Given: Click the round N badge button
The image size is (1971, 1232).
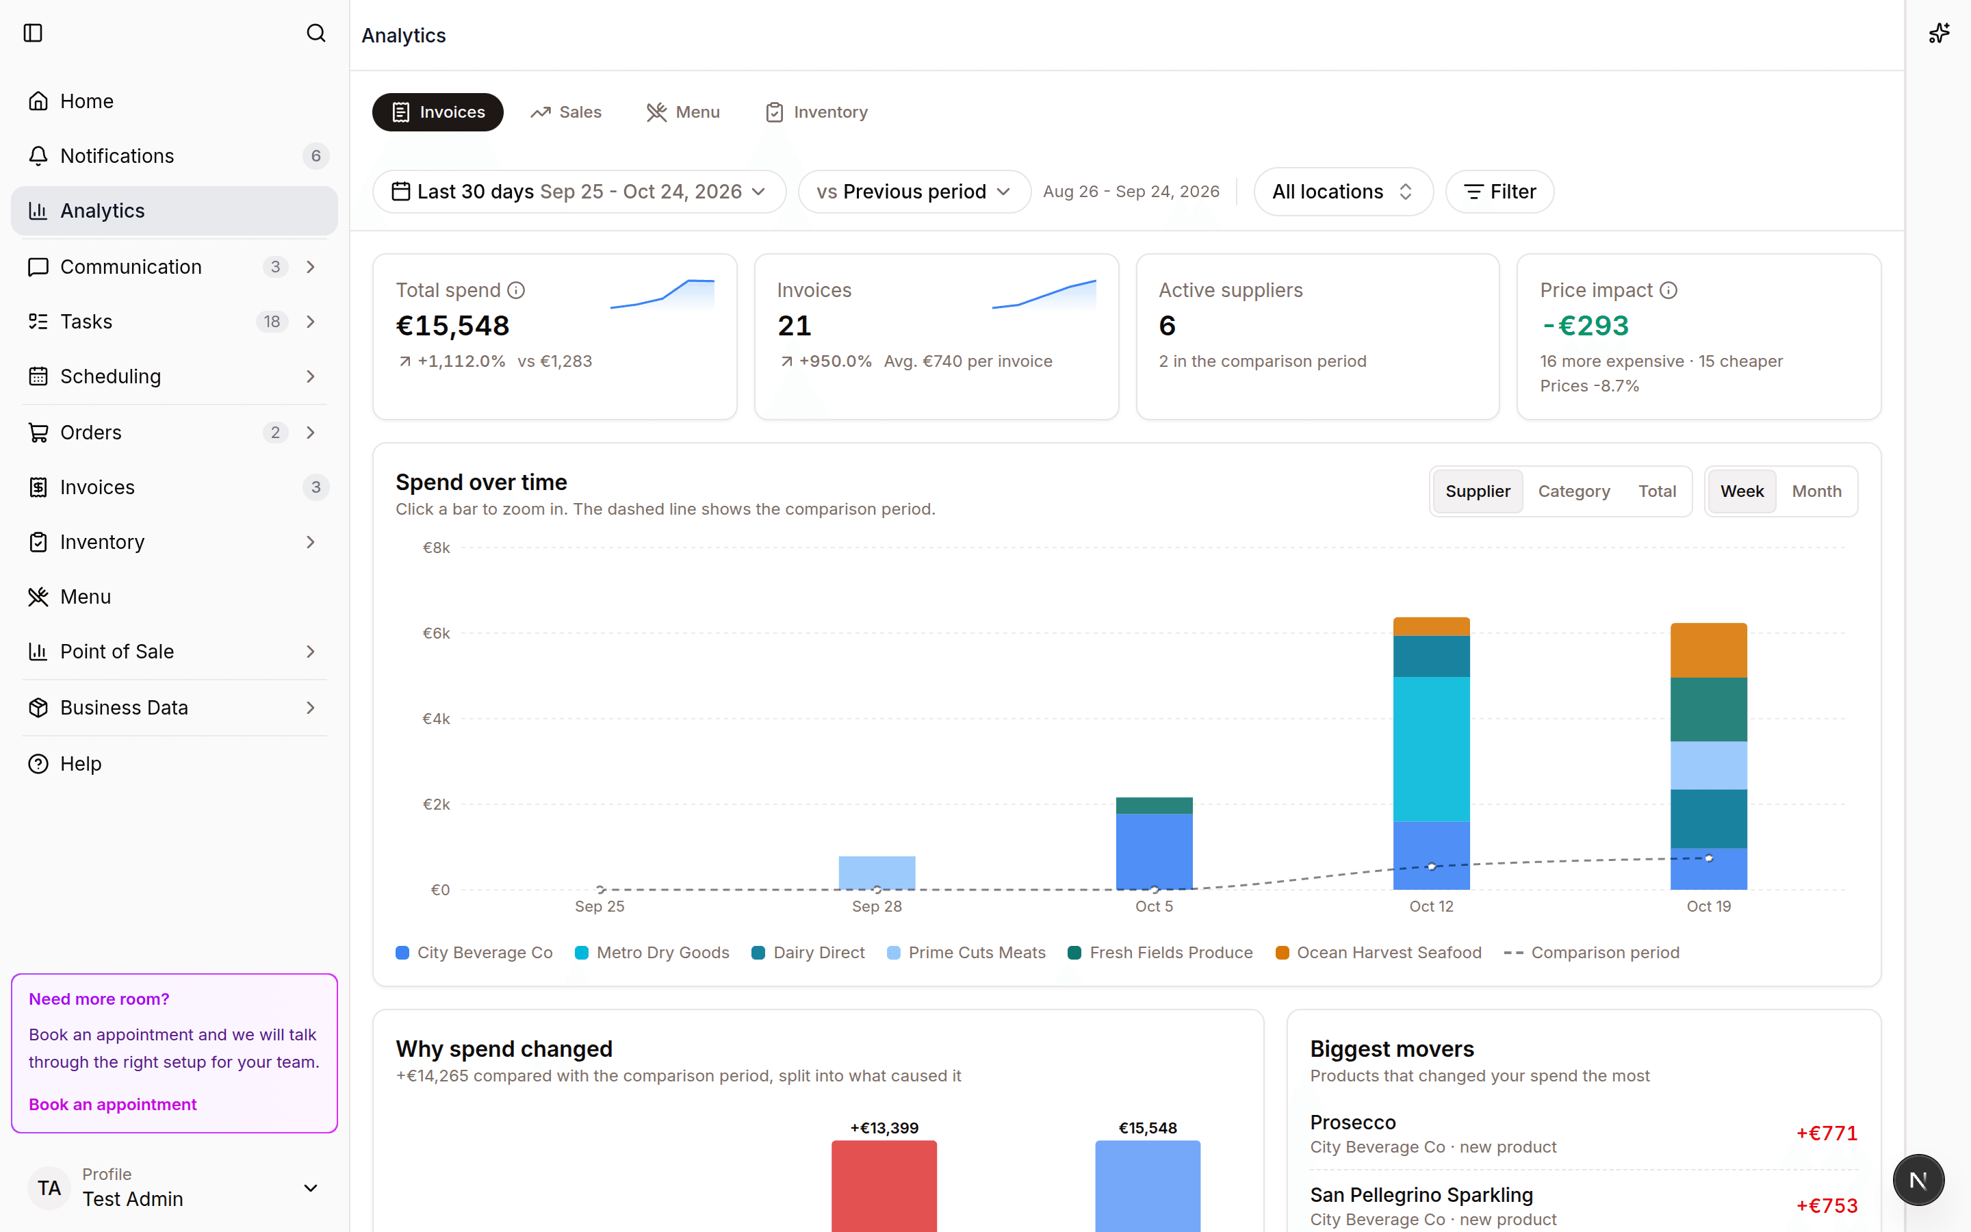Looking at the screenshot, I should pyautogui.click(x=1918, y=1180).
